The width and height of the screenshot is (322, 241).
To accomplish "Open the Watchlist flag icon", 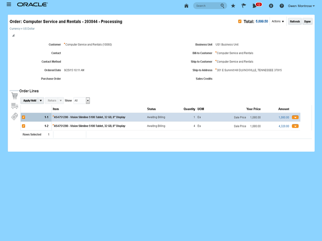I will [244, 6].
